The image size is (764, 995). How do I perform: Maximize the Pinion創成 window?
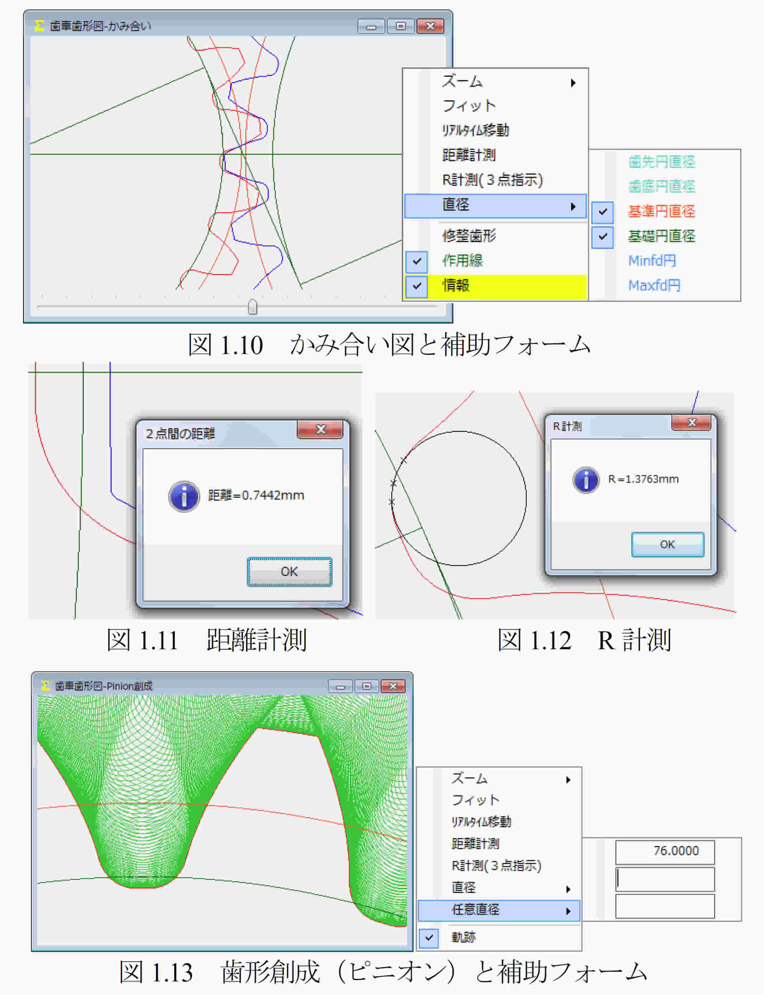tap(367, 686)
